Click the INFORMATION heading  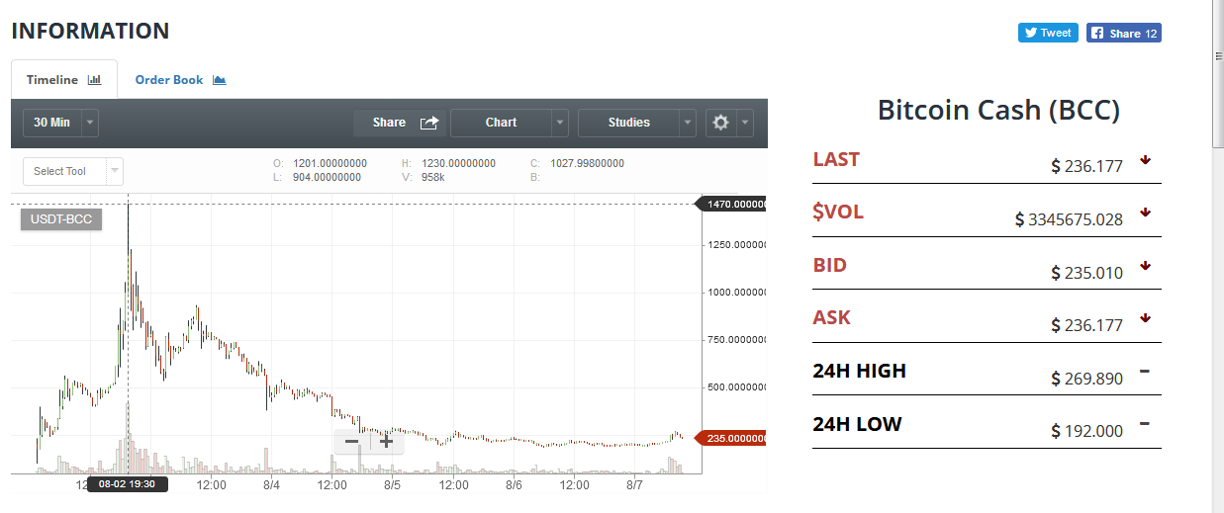[90, 31]
